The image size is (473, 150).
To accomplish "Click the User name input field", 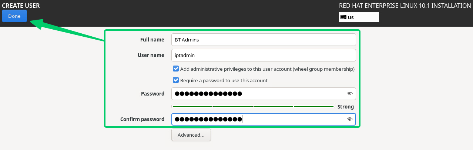I will (x=264, y=55).
